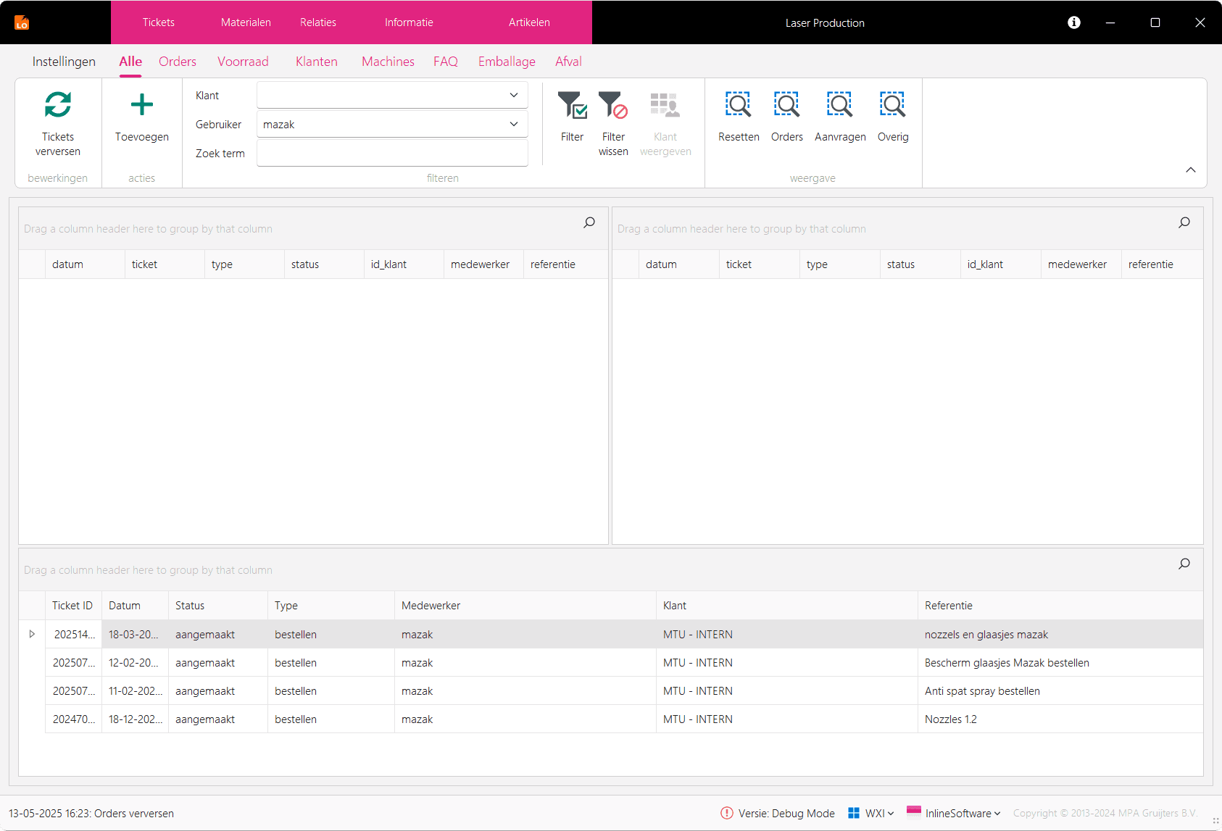Click the status bar message Orders verversen

pos(91,814)
